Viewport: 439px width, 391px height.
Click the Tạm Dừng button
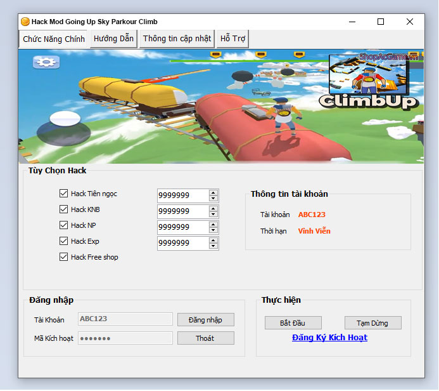[x=372, y=323]
